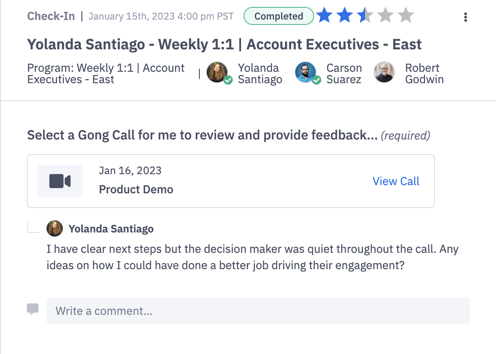Select the program name Weekly 1:1 Account Executives

click(106, 73)
